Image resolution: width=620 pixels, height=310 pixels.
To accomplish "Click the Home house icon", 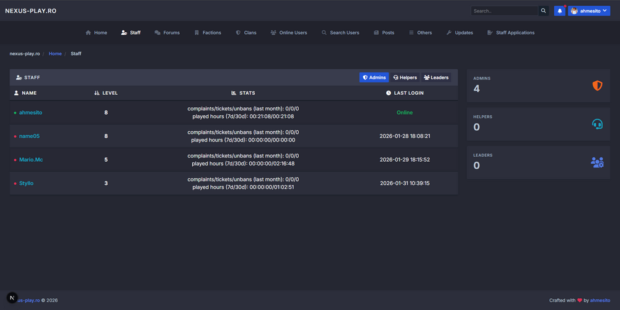I will (88, 33).
